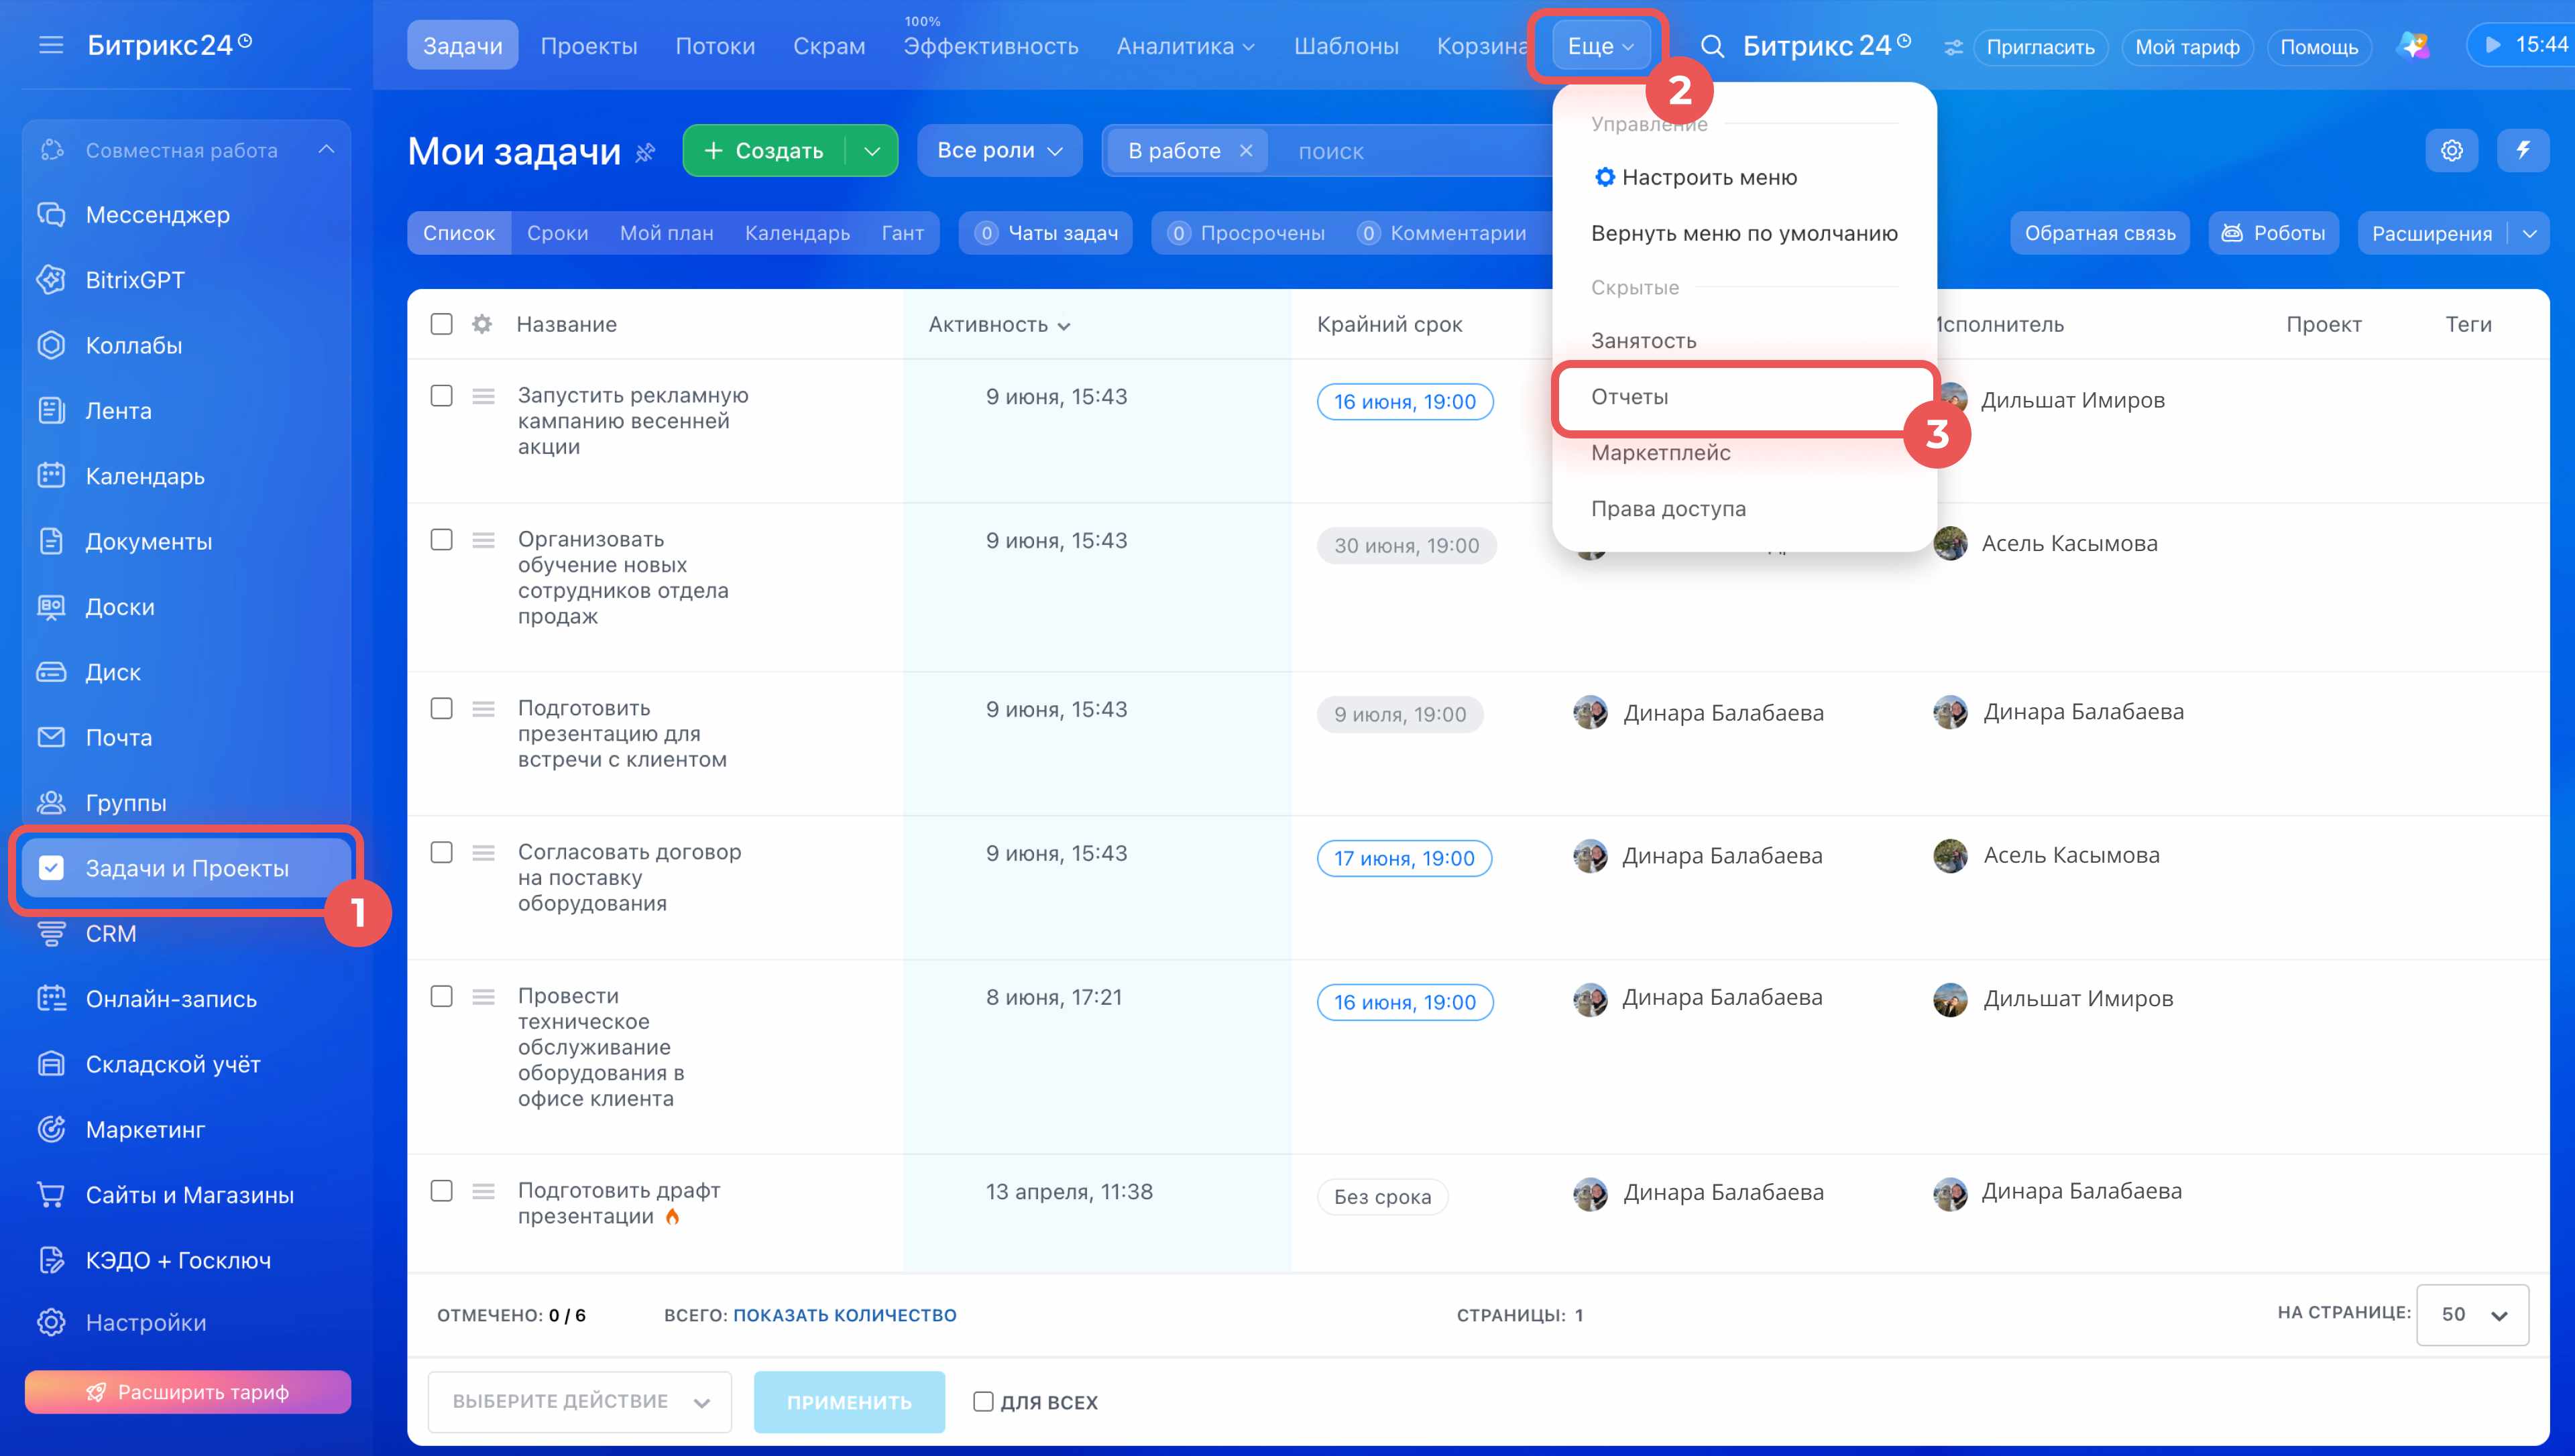The height and width of the screenshot is (1456, 2575).
Task: Click the поиск search field
Action: pyautogui.click(x=1410, y=151)
